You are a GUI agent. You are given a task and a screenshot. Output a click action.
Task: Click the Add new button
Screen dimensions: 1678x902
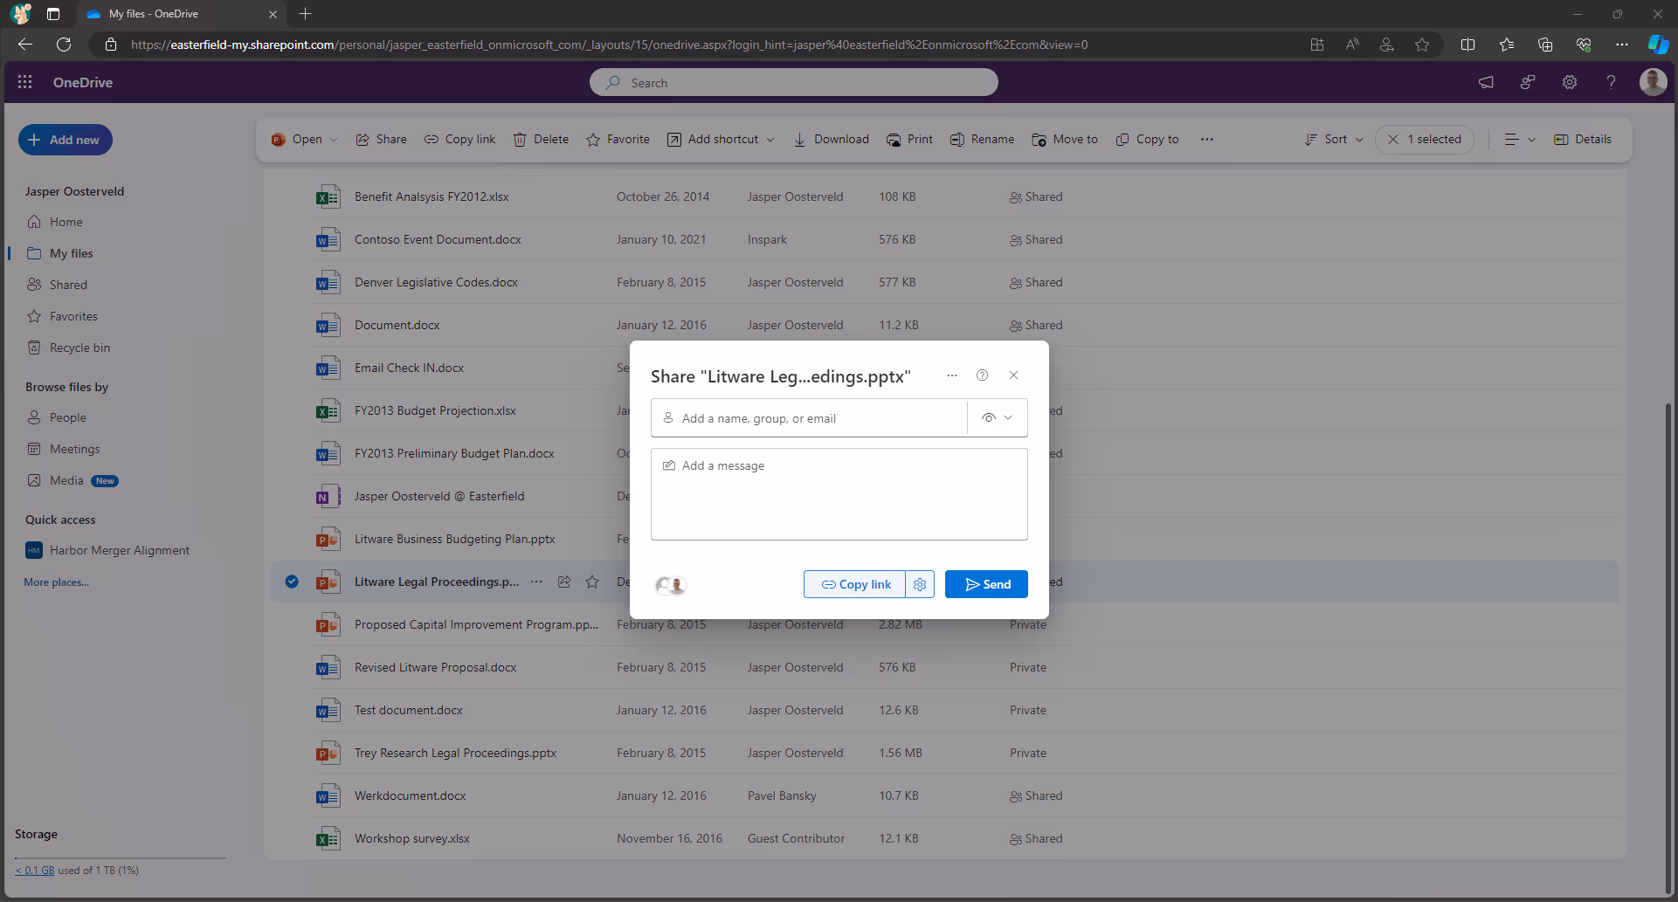click(x=66, y=140)
